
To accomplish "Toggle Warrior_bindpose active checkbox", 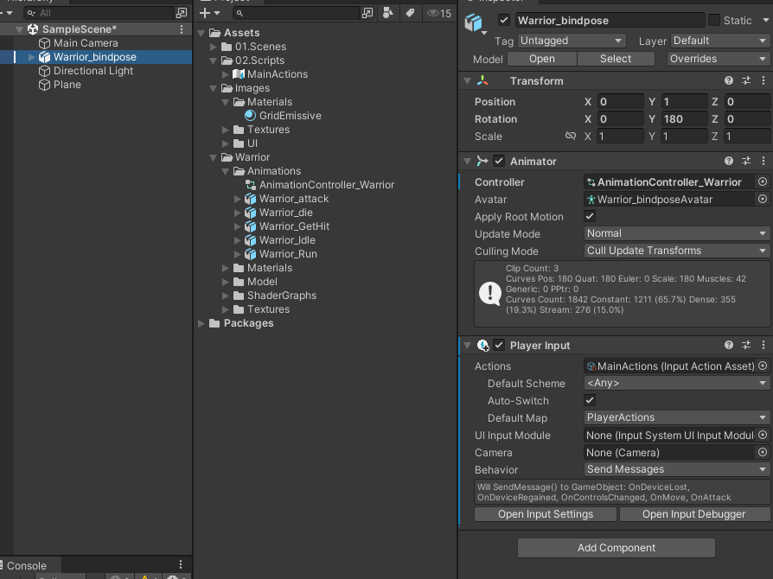I will point(504,20).
